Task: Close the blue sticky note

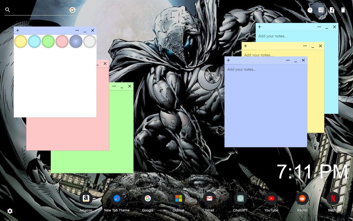Action: tap(303, 60)
